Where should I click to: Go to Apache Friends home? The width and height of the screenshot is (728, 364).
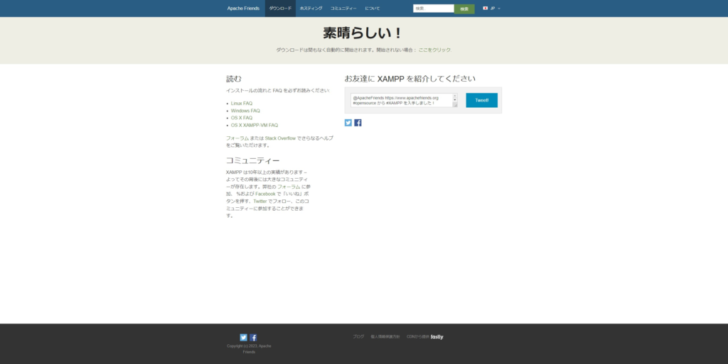[243, 9]
